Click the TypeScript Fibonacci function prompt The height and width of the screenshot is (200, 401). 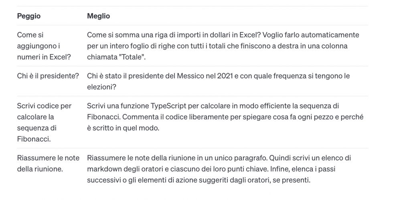pyautogui.click(x=225, y=117)
